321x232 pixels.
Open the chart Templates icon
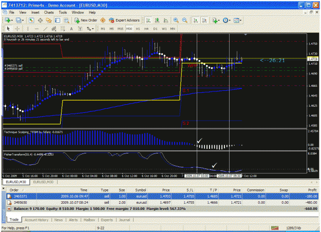pos(236,20)
